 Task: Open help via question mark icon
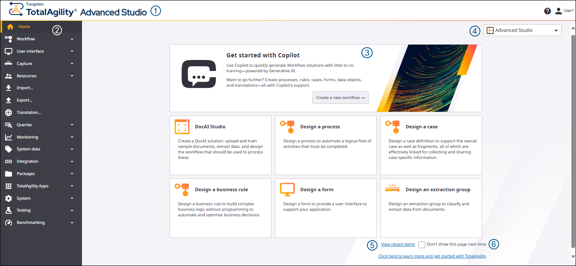point(548,11)
